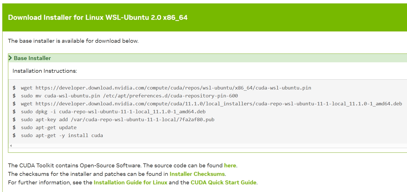Open the source code 'here' link
The width and height of the screenshot is (407, 192).
230,165
